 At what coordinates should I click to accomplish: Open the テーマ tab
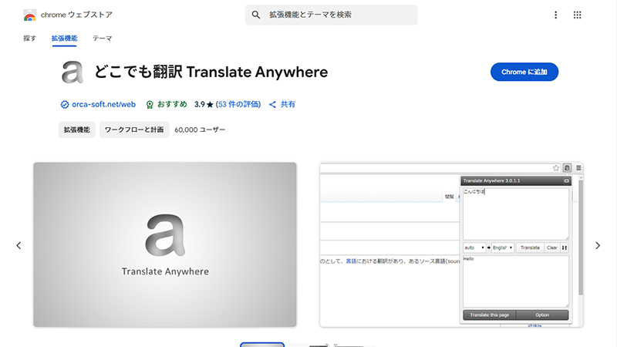click(103, 38)
